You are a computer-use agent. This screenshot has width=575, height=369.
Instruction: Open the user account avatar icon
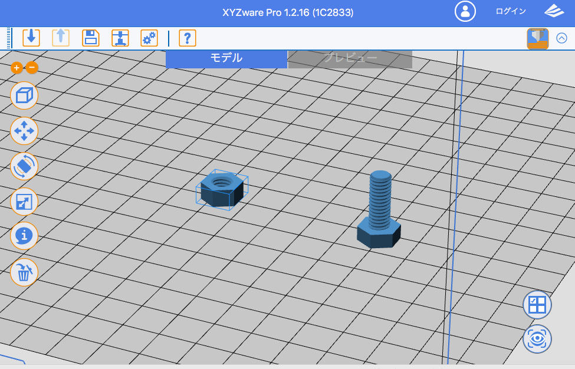[x=465, y=11]
